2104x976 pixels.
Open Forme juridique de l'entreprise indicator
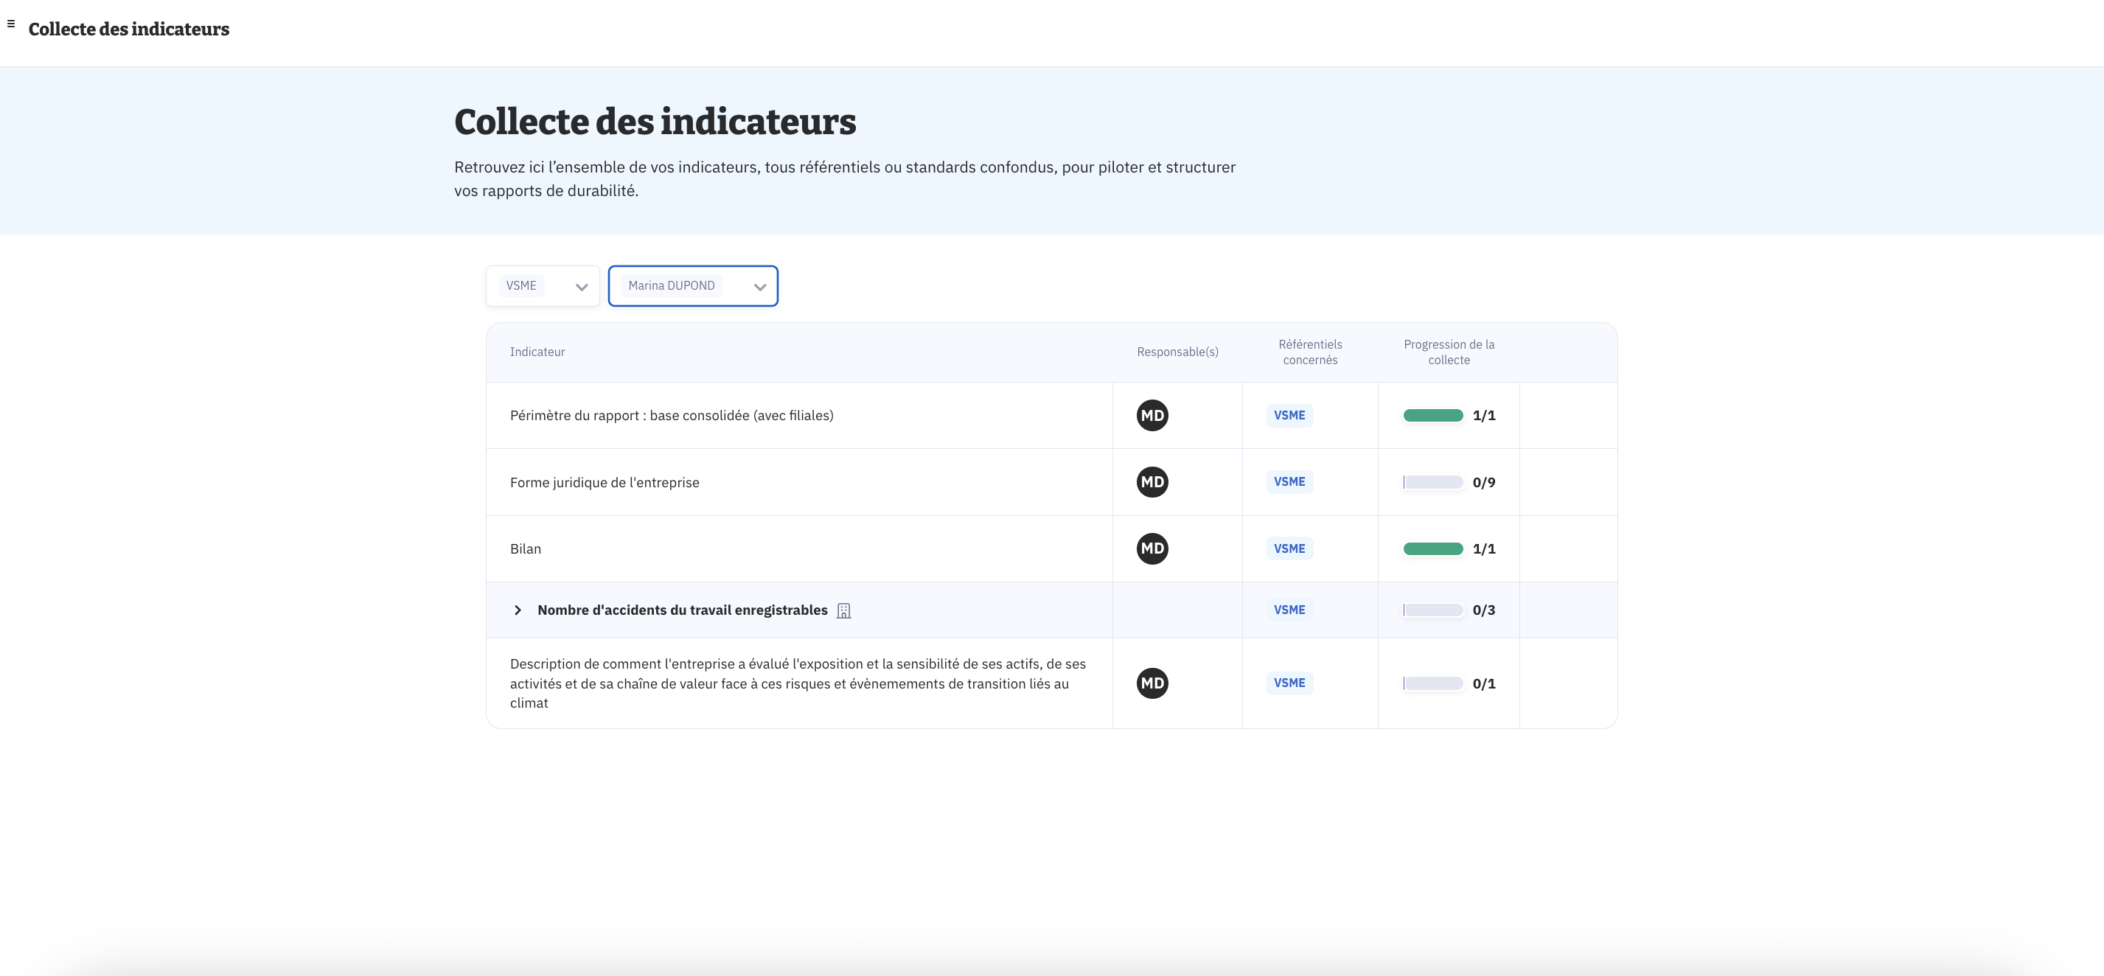(x=605, y=483)
